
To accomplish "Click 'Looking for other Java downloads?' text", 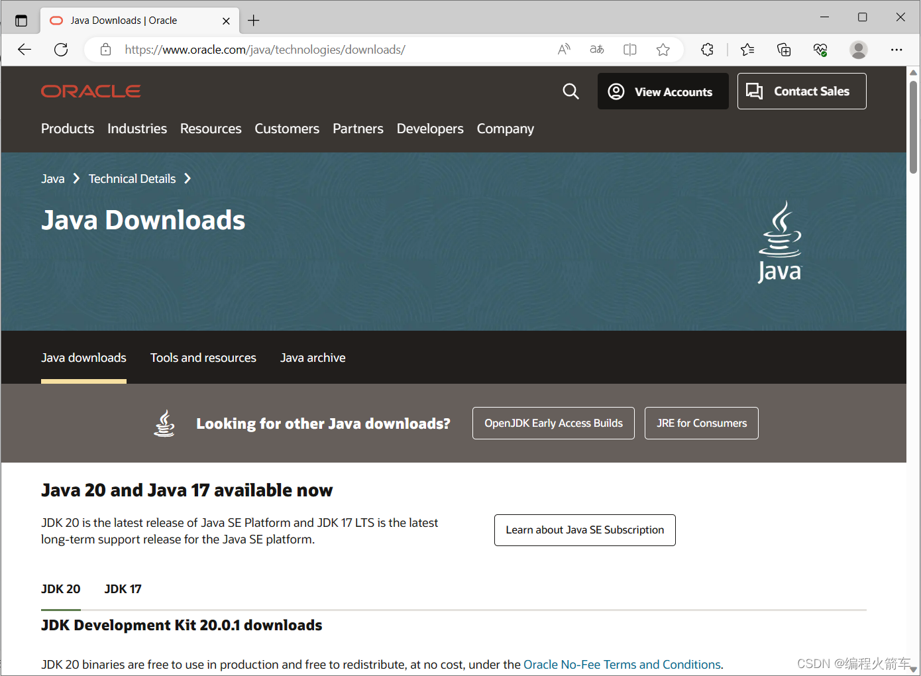I will [x=323, y=423].
